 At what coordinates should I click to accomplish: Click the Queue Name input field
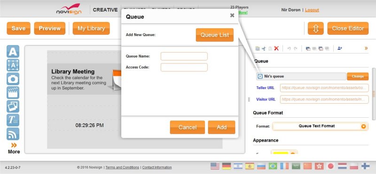[x=184, y=56]
